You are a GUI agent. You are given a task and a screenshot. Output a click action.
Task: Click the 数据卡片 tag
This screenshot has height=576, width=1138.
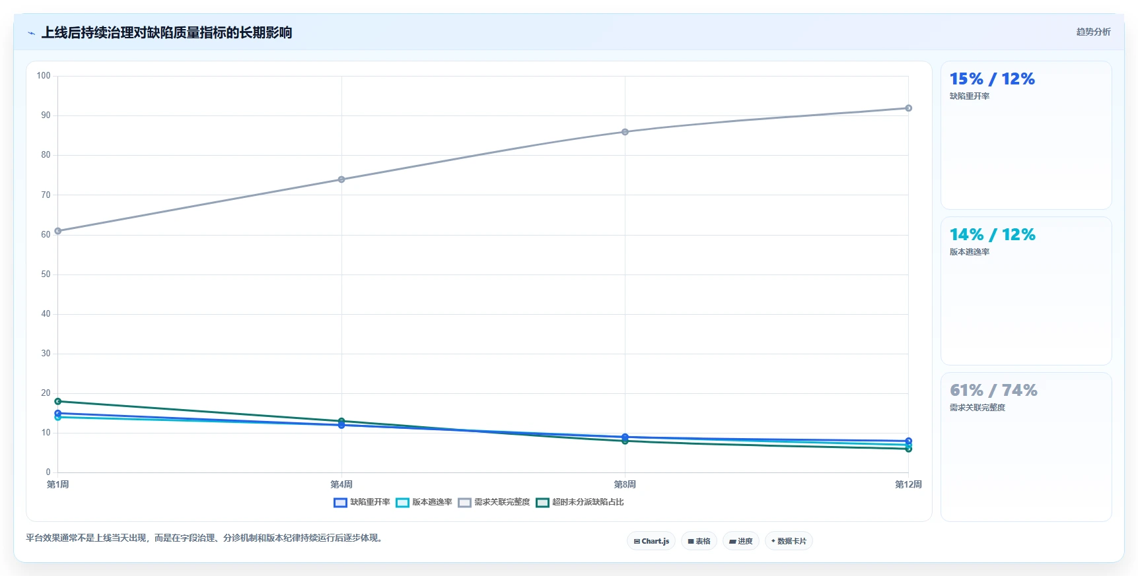tap(789, 541)
